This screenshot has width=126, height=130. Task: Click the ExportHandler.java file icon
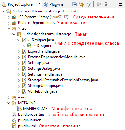(x=24, y=52)
